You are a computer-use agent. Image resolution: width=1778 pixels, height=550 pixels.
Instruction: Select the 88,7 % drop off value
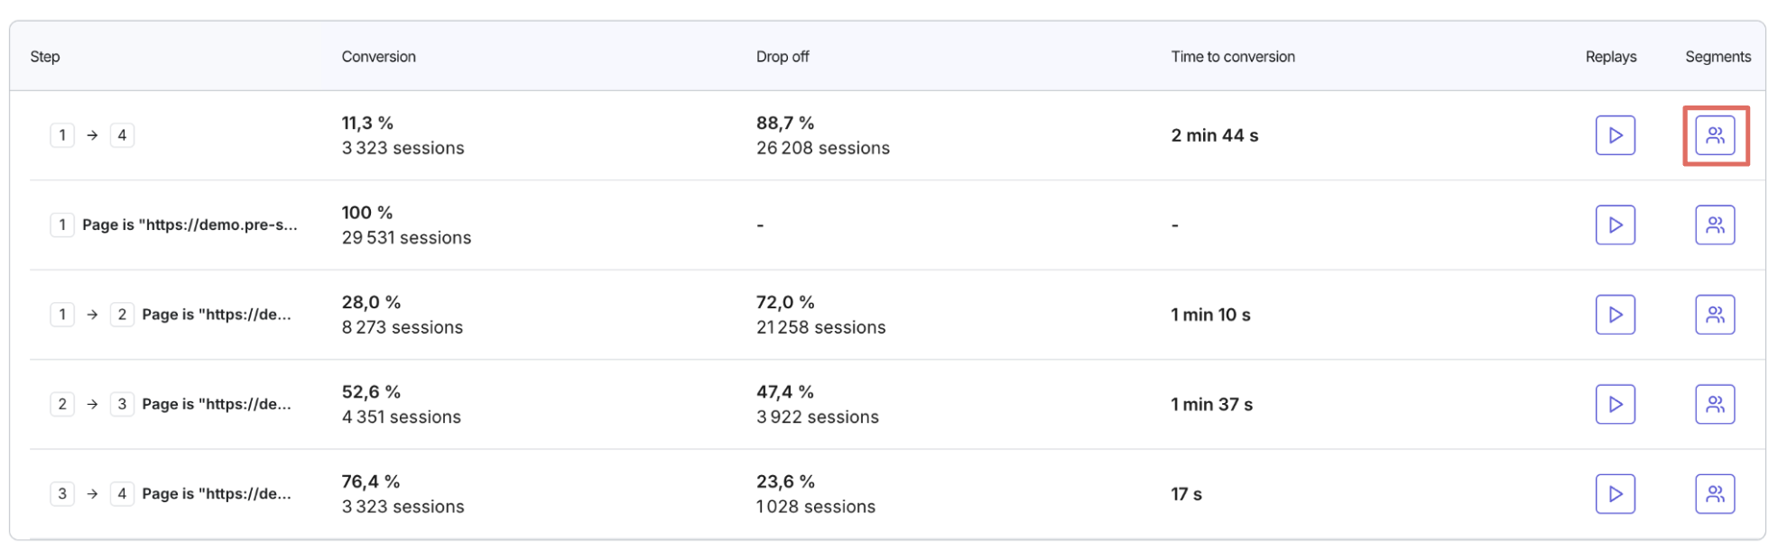[x=785, y=123]
